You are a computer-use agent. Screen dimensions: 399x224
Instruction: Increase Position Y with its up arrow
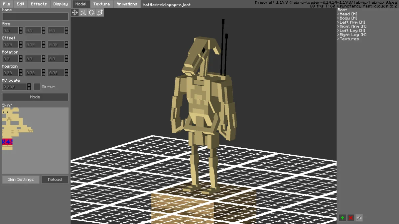coord(44,71)
